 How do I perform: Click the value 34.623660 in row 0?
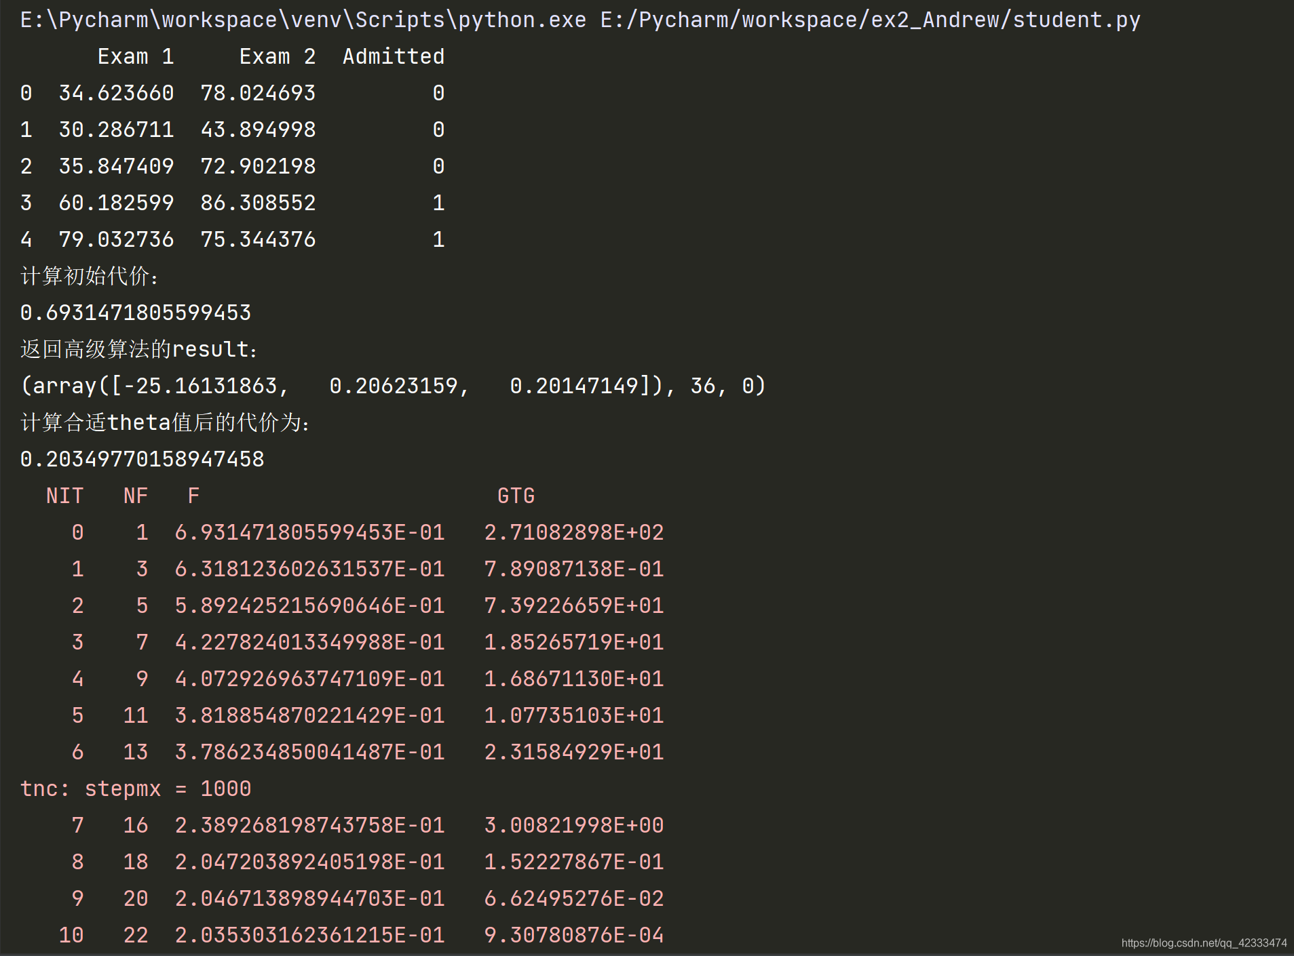click(x=117, y=93)
